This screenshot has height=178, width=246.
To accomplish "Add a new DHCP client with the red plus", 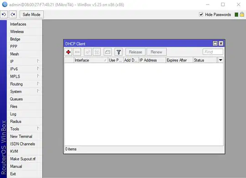I will pyautogui.click(x=68, y=52).
